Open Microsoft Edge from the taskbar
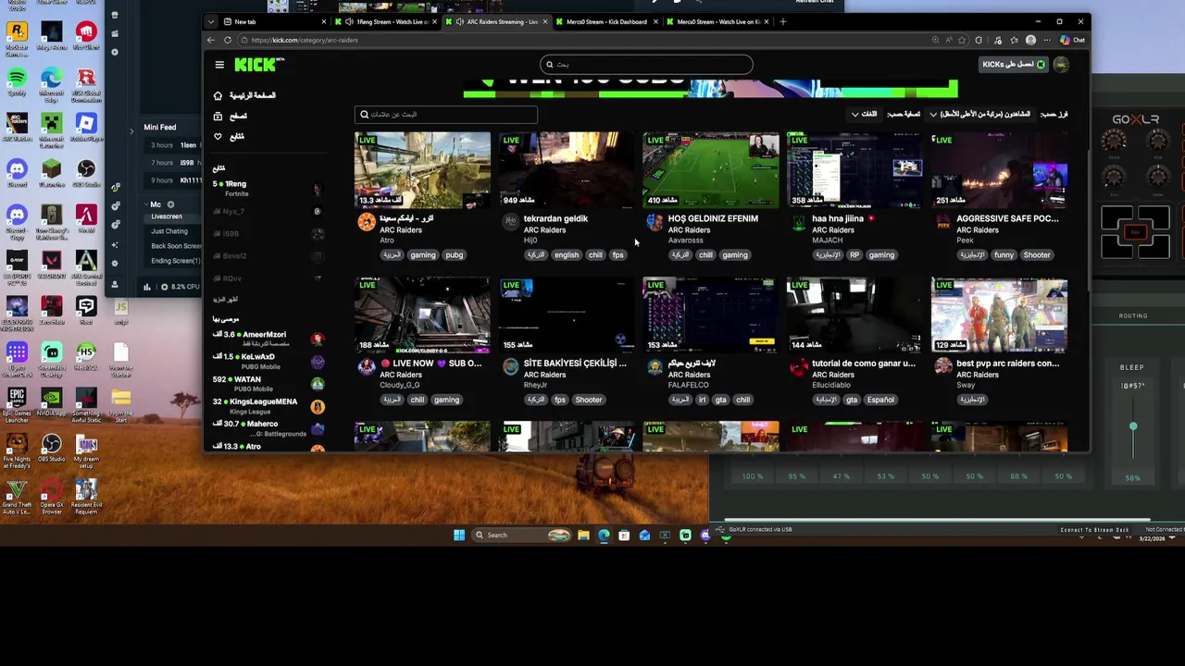Image resolution: width=1185 pixels, height=666 pixels. pyautogui.click(x=604, y=535)
